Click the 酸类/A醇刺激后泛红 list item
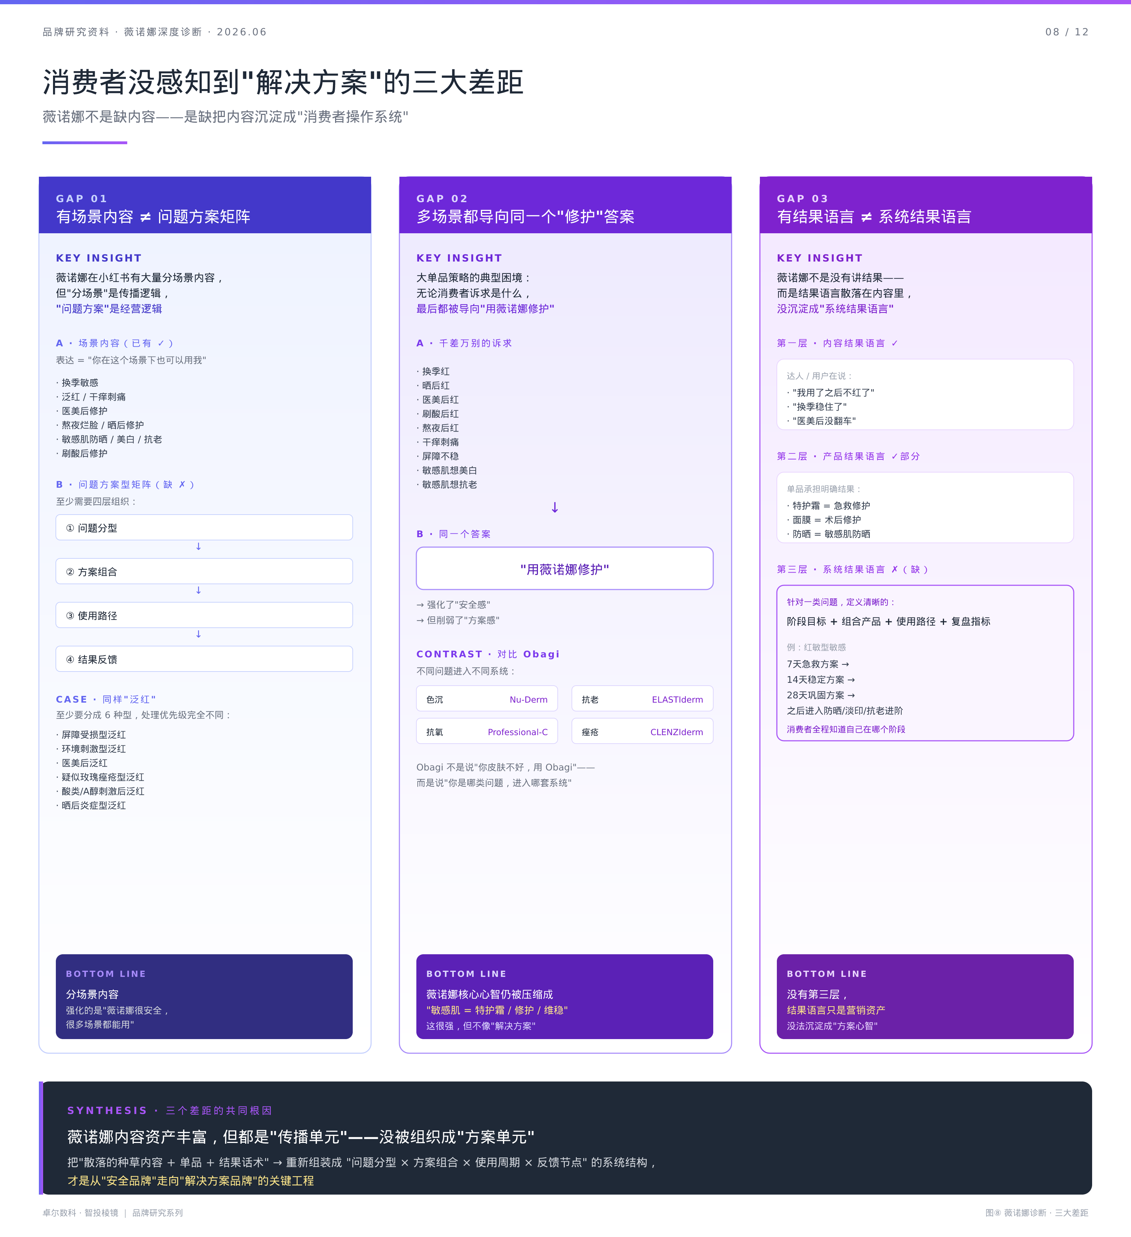The width and height of the screenshot is (1131, 1237). click(x=100, y=791)
